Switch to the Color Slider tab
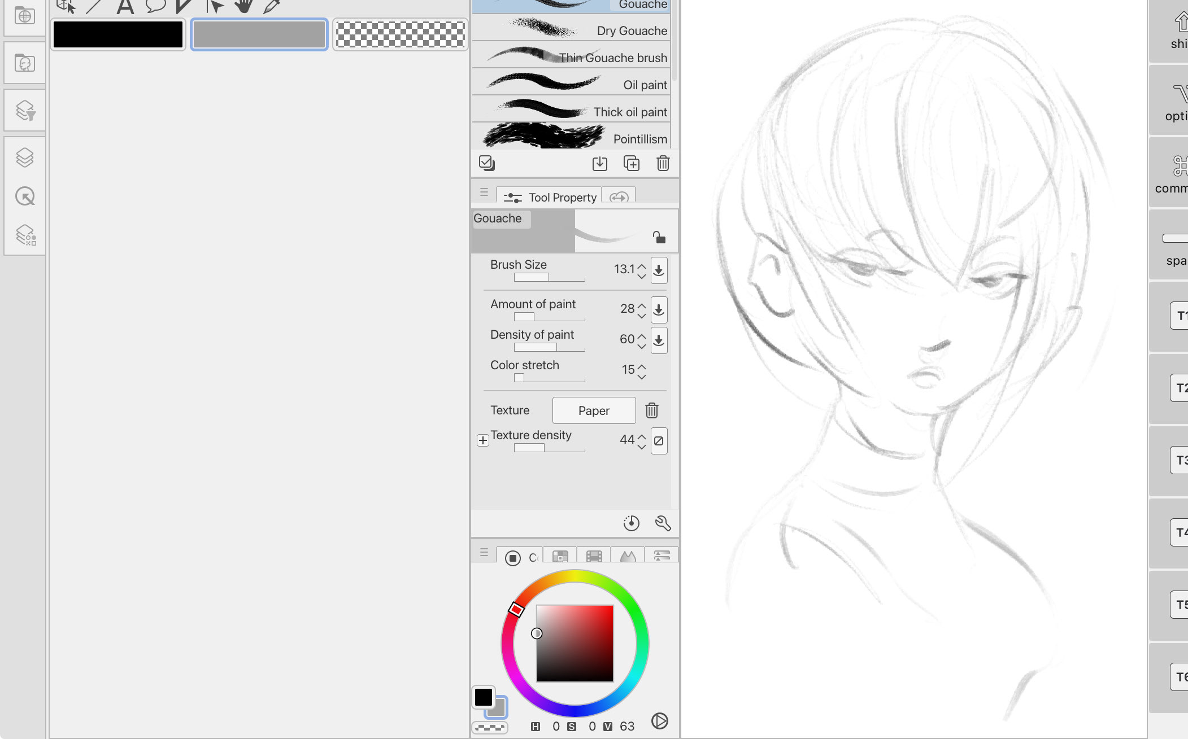Image resolution: width=1188 pixels, height=739 pixels. 662,557
